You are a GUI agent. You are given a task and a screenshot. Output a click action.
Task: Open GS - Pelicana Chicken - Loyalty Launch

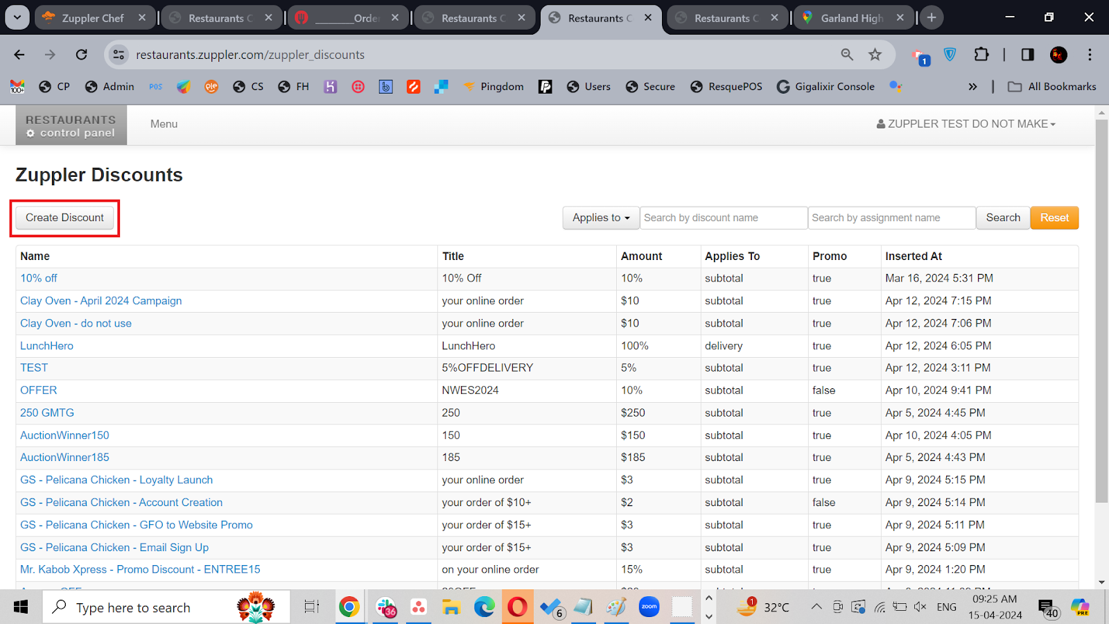point(116,480)
